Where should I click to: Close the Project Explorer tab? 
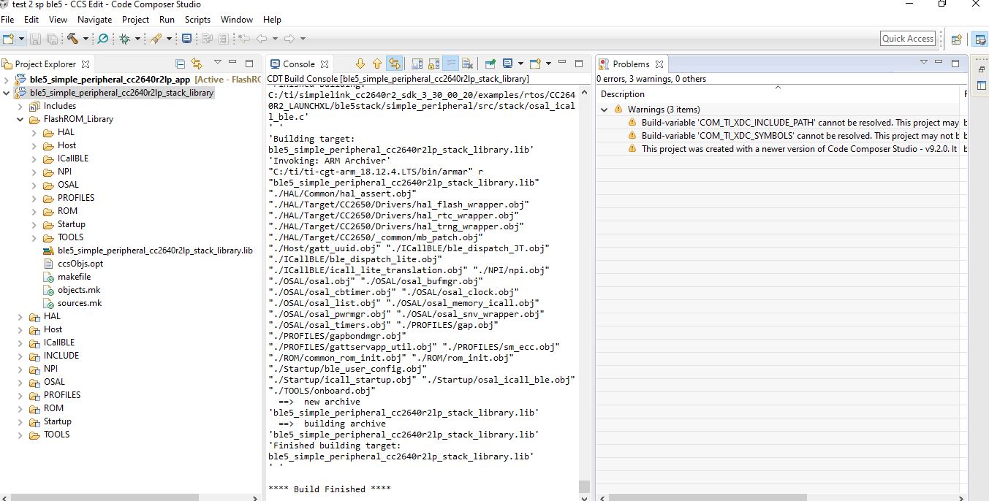pos(86,64)
